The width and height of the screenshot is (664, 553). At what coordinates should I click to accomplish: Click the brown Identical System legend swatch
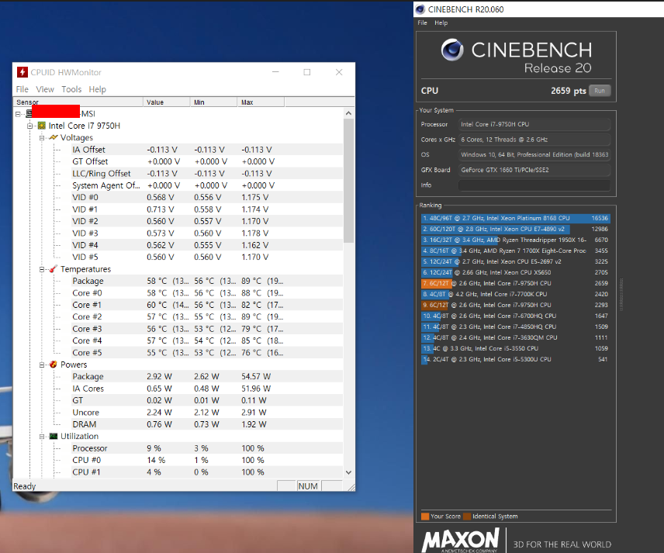pyautogui.click(x=467, y=517)
